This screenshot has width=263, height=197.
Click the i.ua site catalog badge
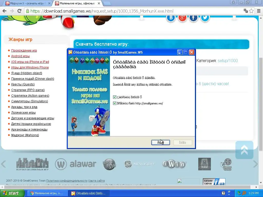point(214,182)
